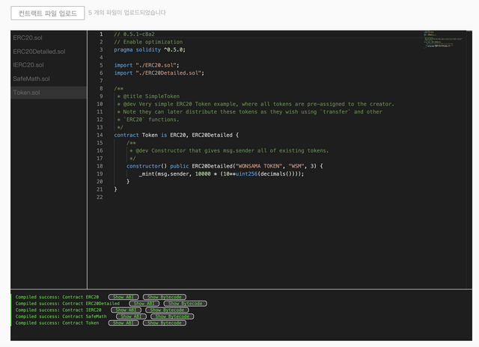The width and height of the screenshot is (479, 347).
Task: Open ERC20.sol in the file list
Action: [49, 38]
